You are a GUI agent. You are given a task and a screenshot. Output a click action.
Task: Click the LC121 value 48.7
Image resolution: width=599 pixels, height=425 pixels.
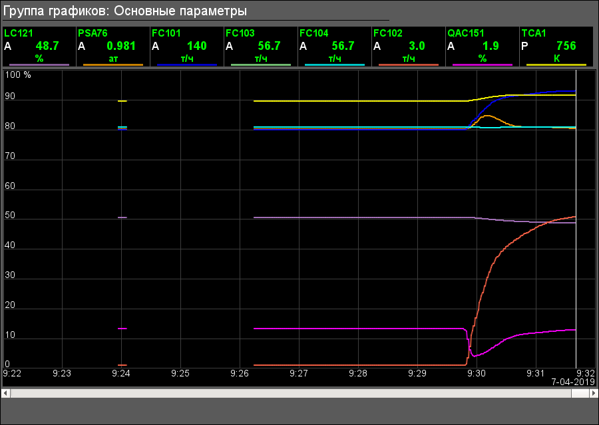point(47,46)
